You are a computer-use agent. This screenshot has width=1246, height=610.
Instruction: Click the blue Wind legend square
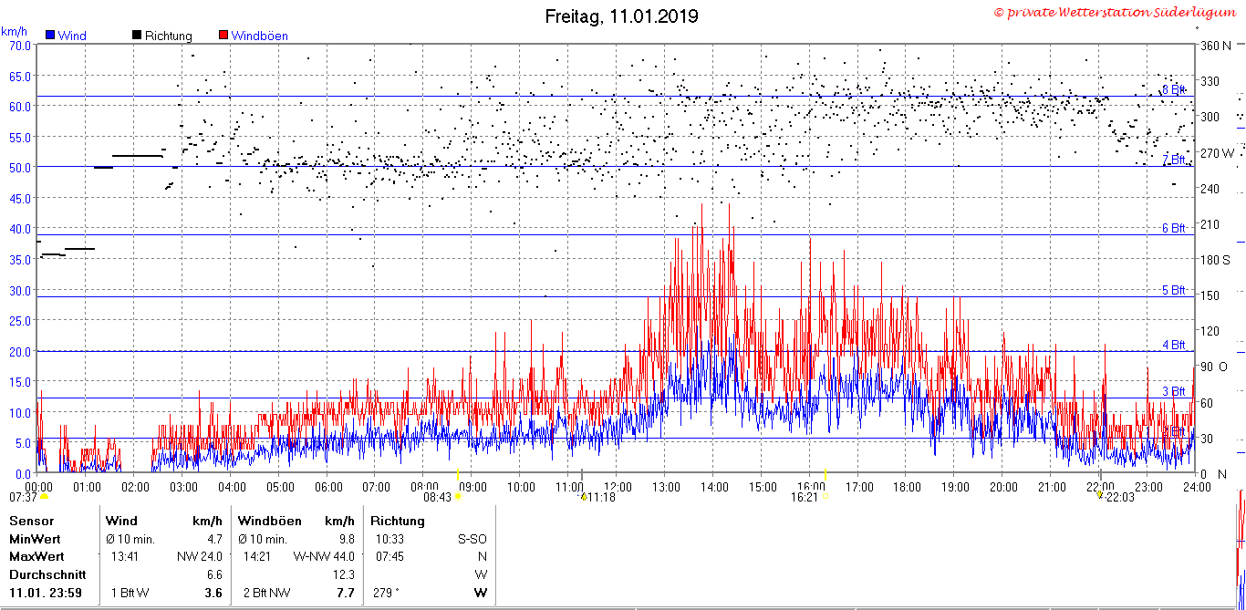[x=50, y=36]
